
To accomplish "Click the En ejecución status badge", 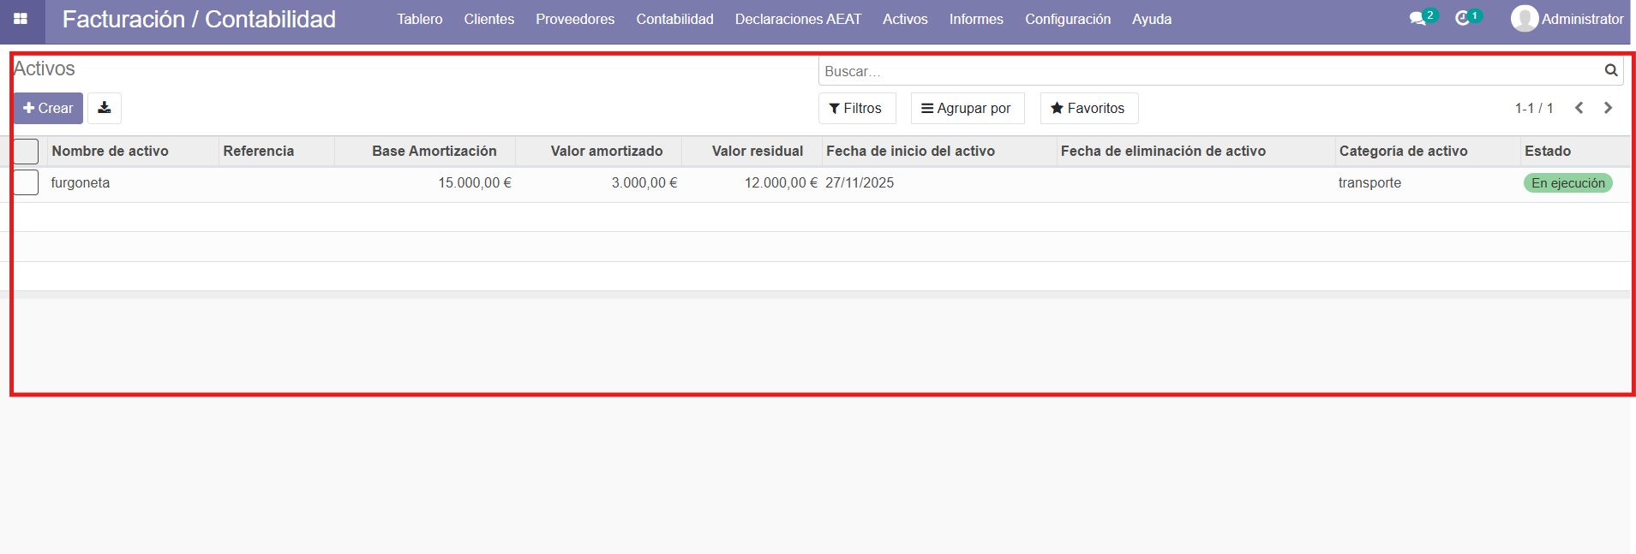I will (1567, 183).
